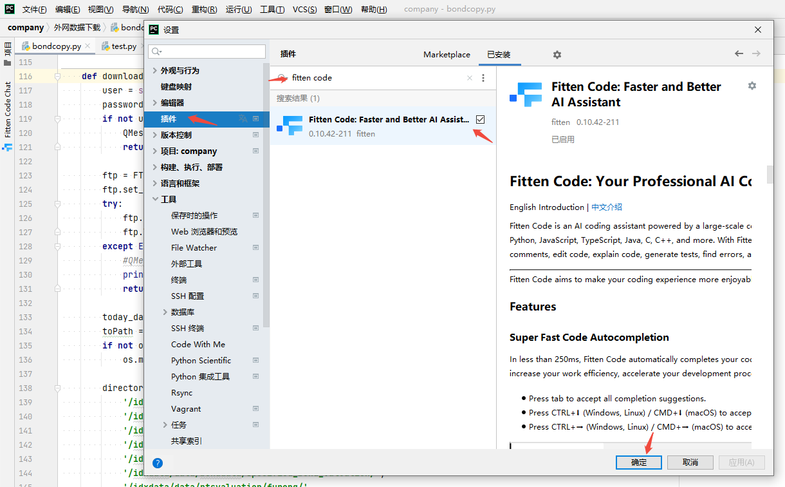Select the test.py editor tab
Screen dimensions: 785x487
(x=124, y=46)
